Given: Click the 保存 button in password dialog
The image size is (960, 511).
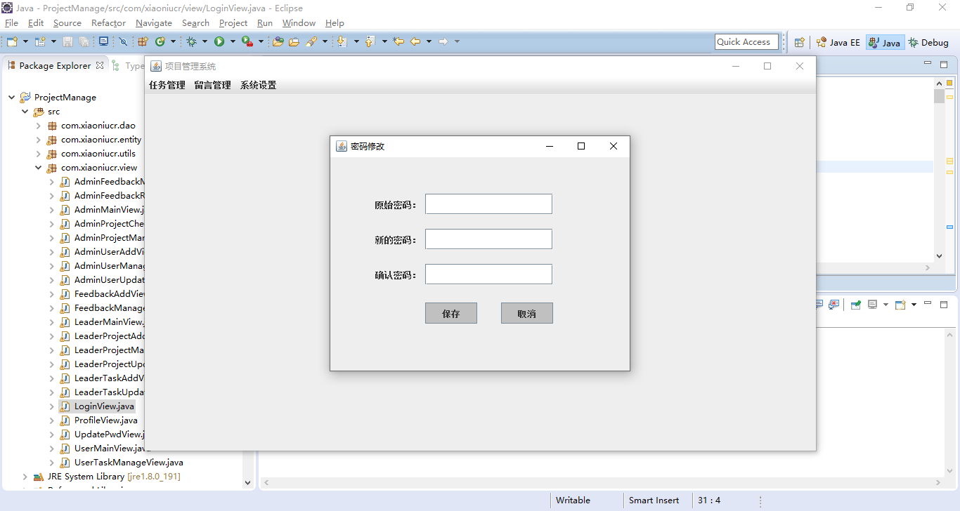Looking at the screenshot, I should point(451,313).
